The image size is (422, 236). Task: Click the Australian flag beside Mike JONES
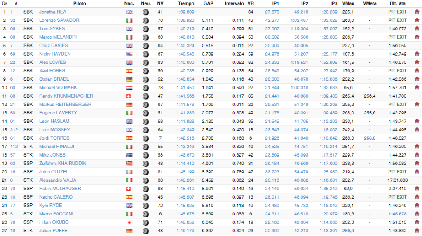(x=129, y=155)
